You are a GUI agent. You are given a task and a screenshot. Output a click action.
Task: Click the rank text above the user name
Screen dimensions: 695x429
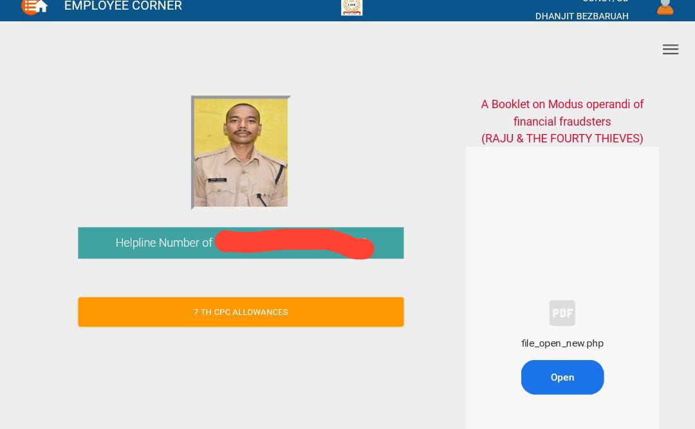(x=605, y=2)
